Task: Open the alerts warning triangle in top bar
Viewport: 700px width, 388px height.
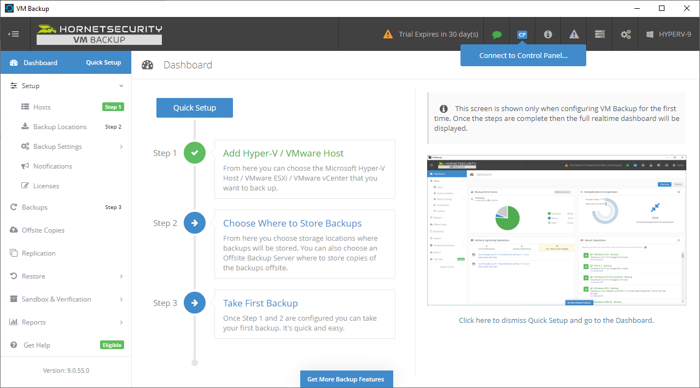Action: [574, 34]
